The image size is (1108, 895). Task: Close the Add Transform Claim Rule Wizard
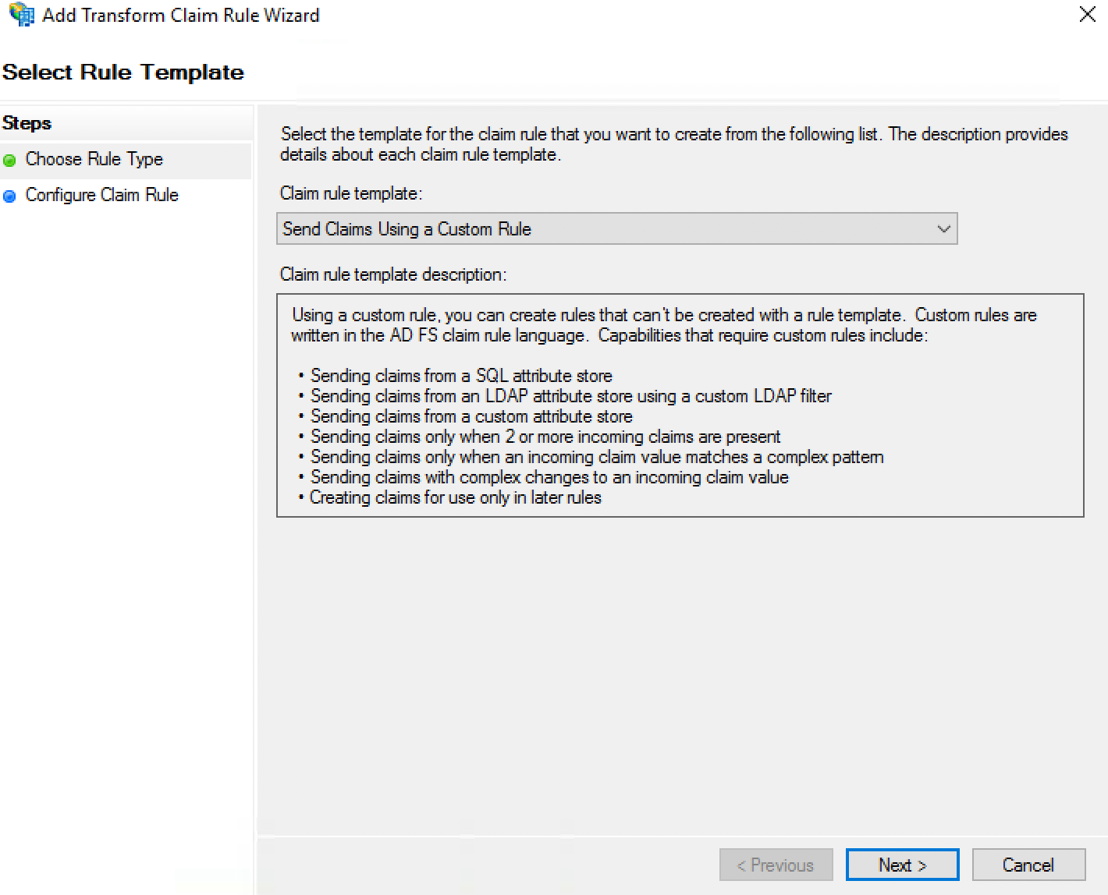click(x=1087, y=15)
